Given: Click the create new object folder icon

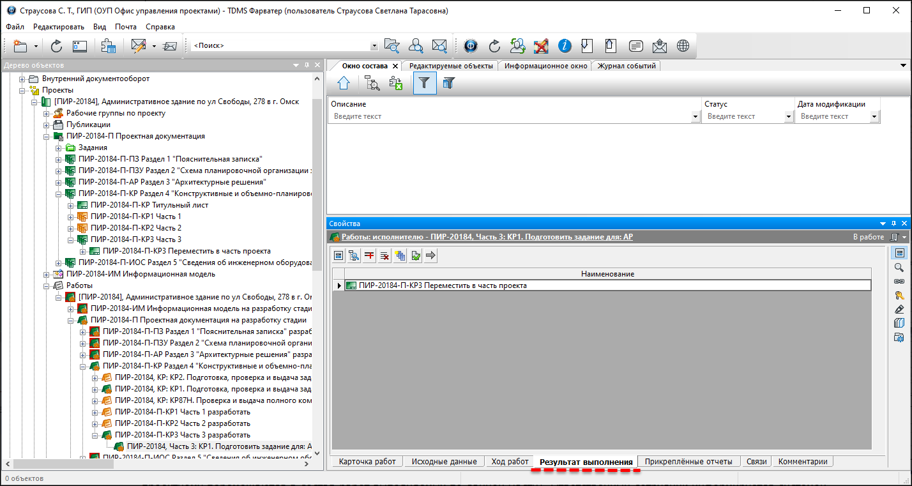Looking at the screenshot, I should 20,46.
